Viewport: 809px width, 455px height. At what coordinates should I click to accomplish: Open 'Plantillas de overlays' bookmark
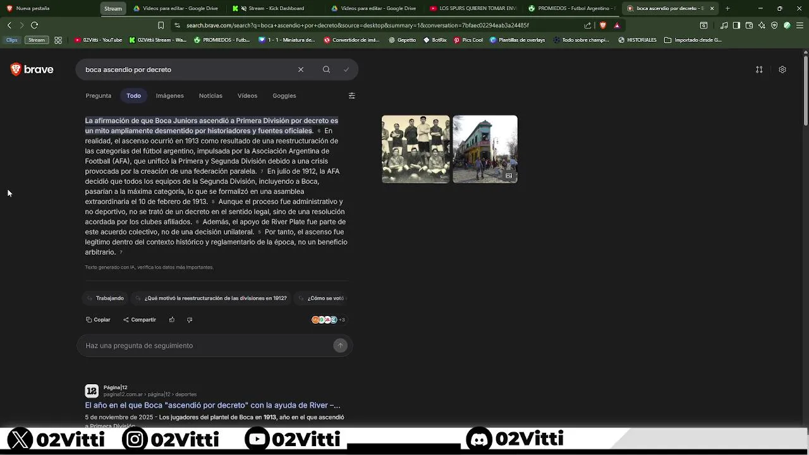(x=518, y=40)
